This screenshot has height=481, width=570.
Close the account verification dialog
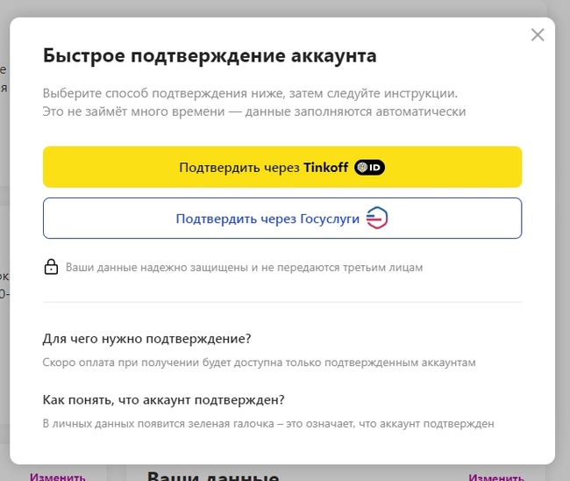[x=538, y=35]
